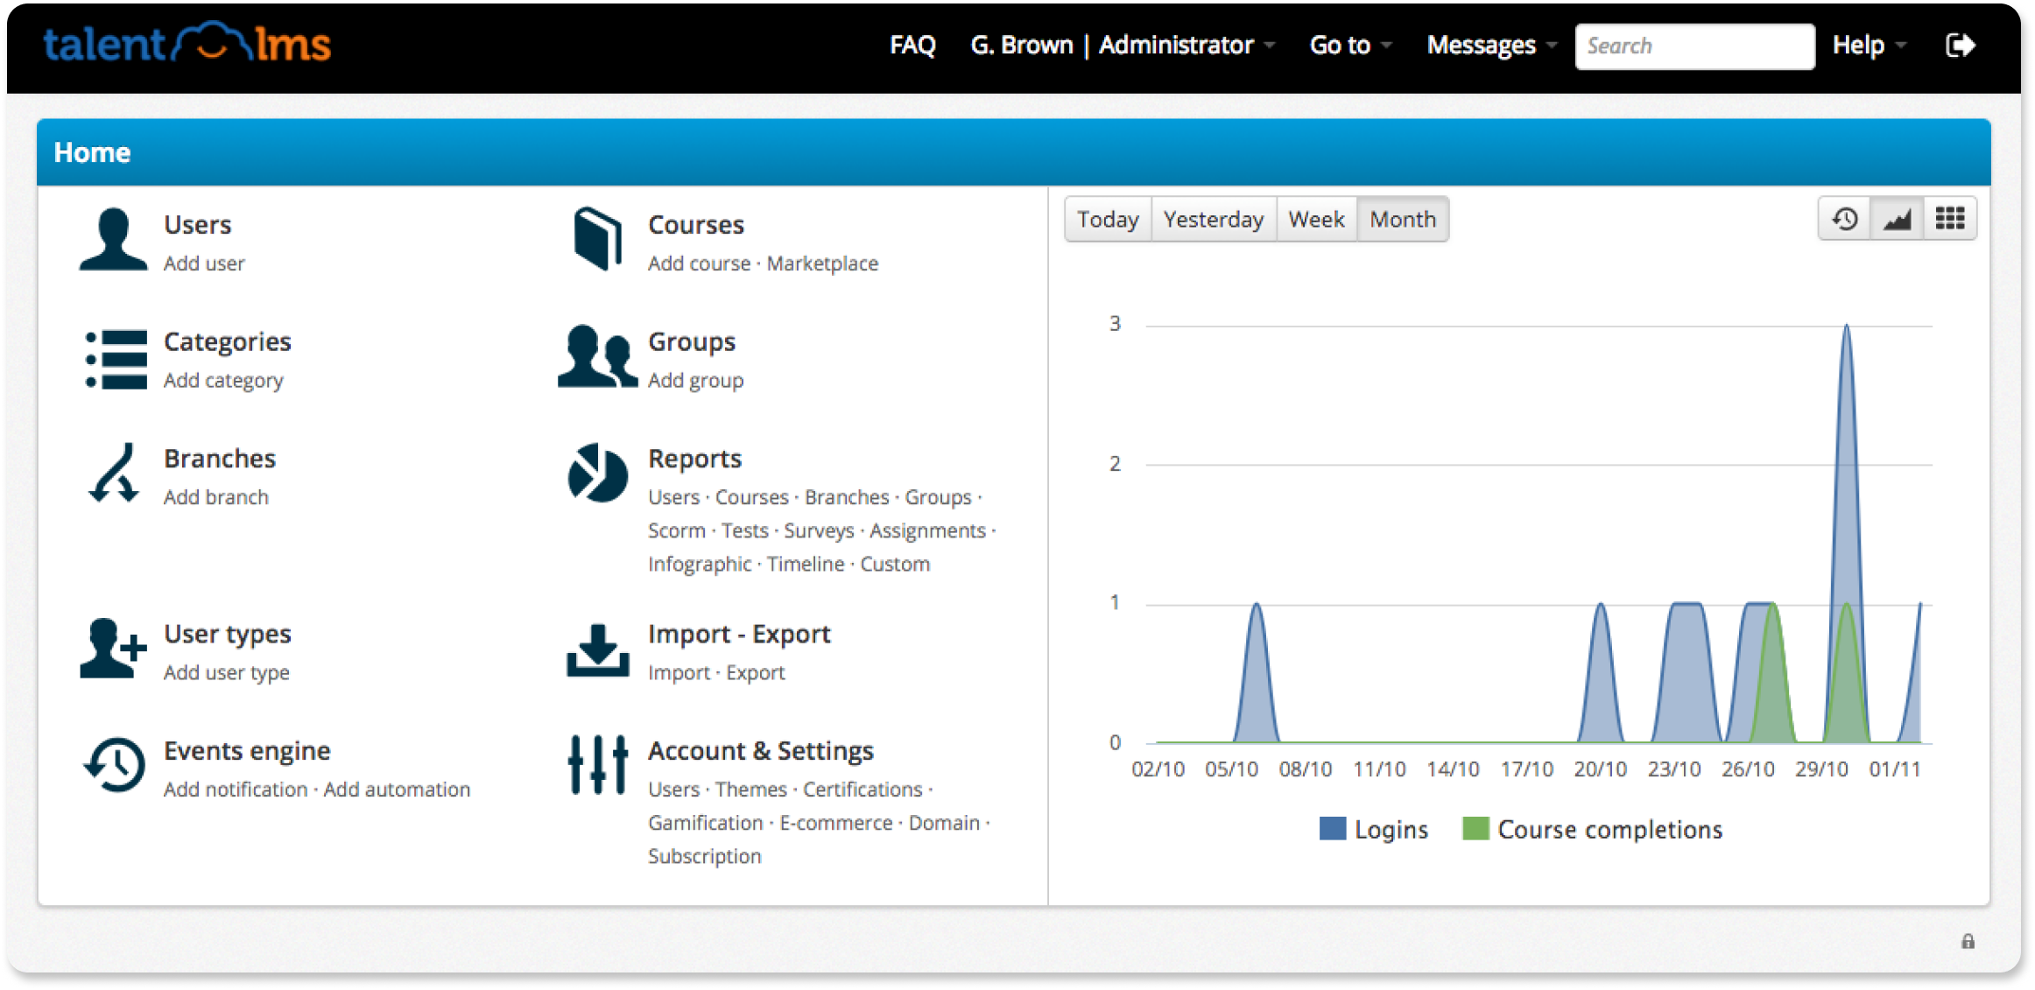Open Scorm reports link
The width and height of the screenshot is (2035, 990).
click(x=676, y=531)
